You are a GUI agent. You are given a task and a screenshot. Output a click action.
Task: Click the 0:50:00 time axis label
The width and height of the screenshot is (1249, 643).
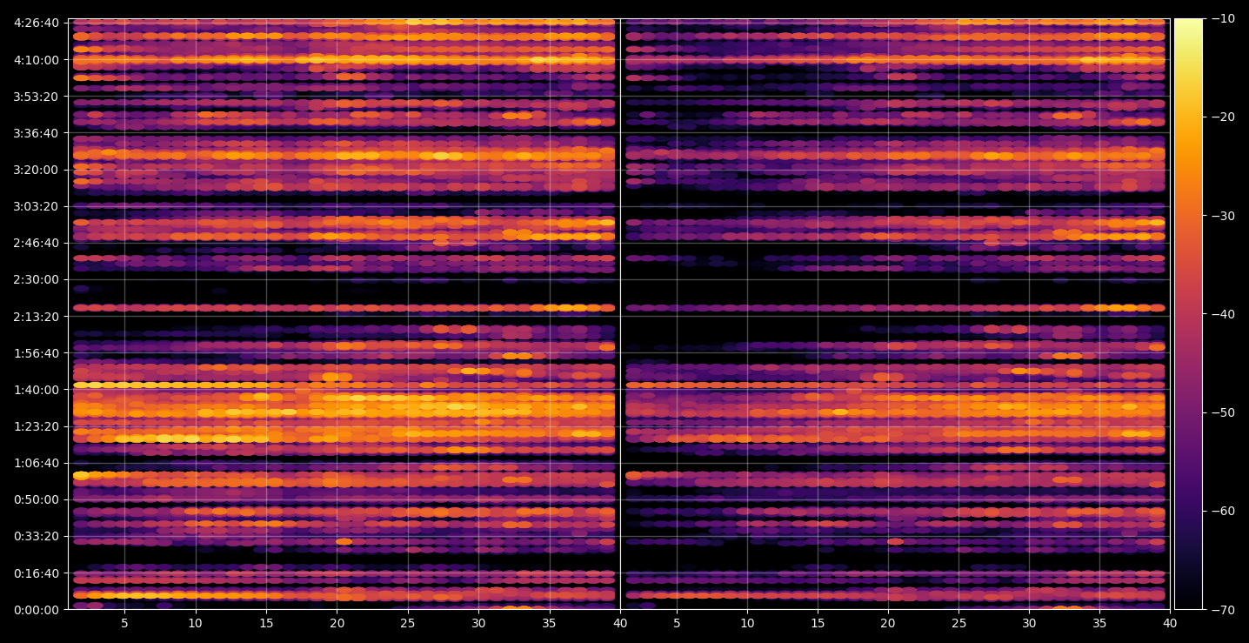pos(36,499)
